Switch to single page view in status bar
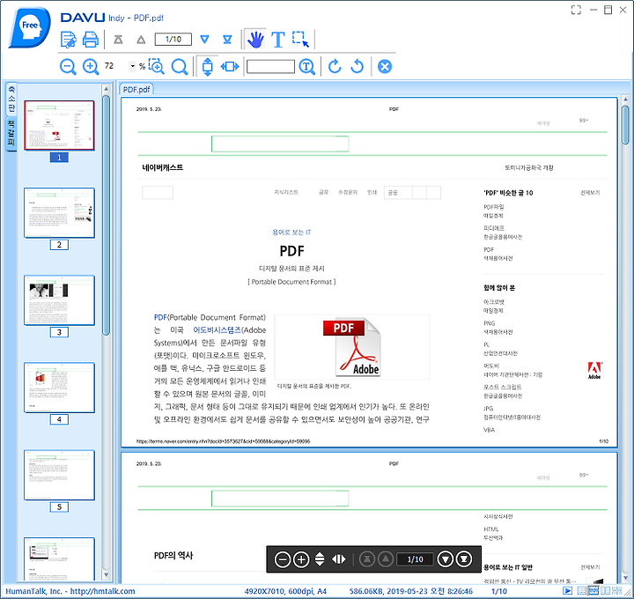 (581, 591)
